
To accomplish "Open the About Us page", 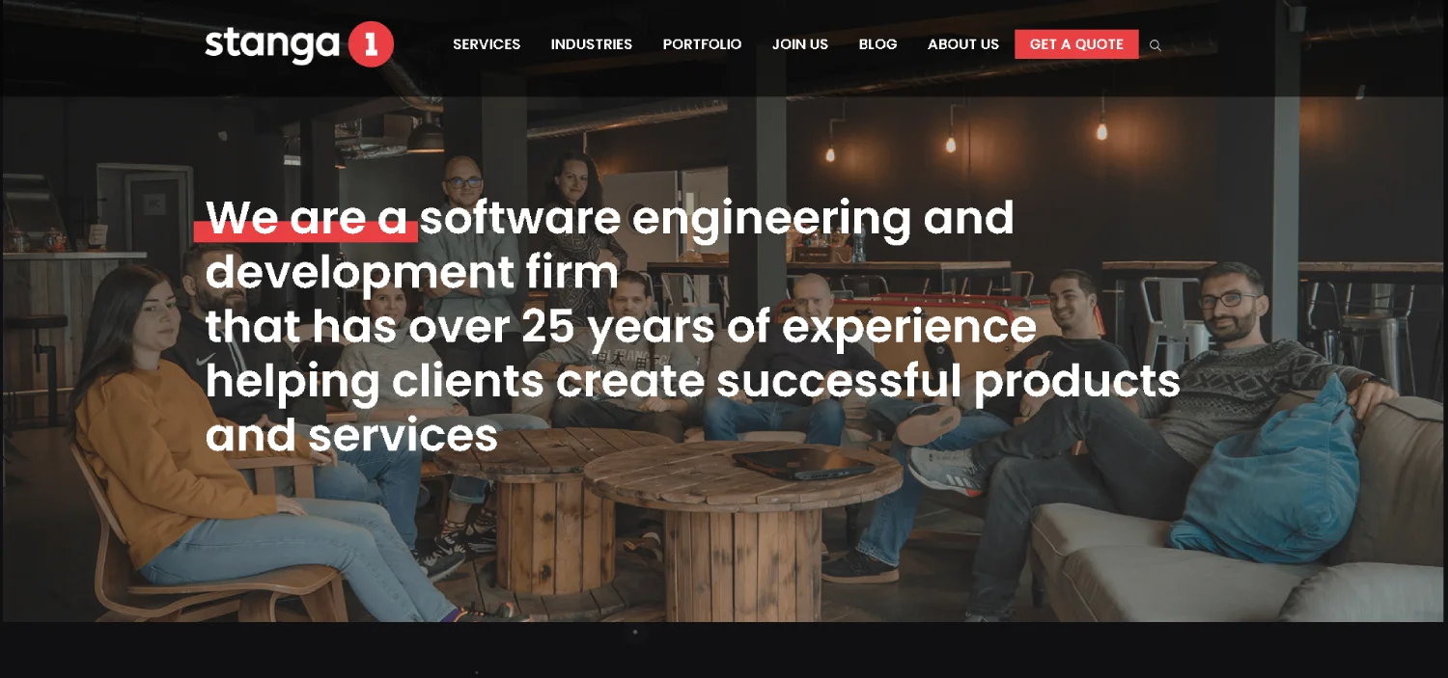I will pyautogui.click(x=963, y=44).
